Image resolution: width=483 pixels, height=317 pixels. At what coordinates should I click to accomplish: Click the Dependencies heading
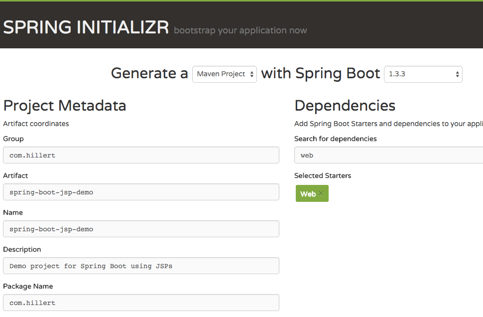[345, 106]
